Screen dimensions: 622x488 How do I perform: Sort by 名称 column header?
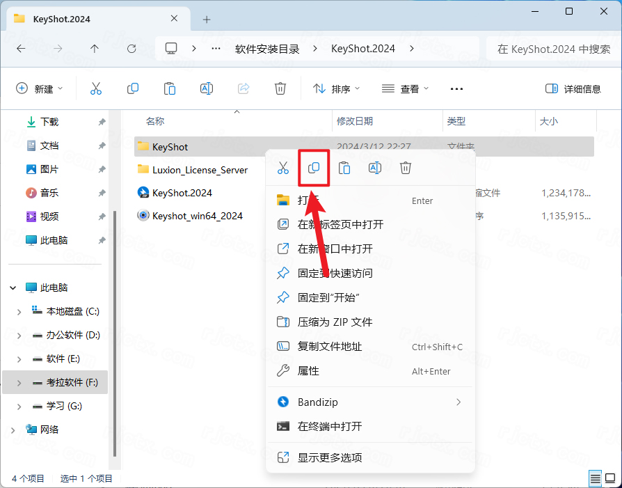[155, 121]
